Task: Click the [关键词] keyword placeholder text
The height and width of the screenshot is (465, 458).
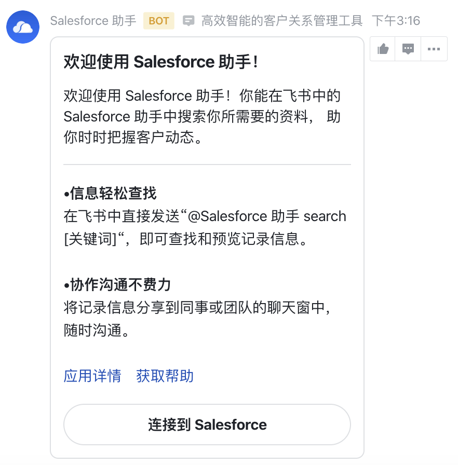Action: coord(90,239)
